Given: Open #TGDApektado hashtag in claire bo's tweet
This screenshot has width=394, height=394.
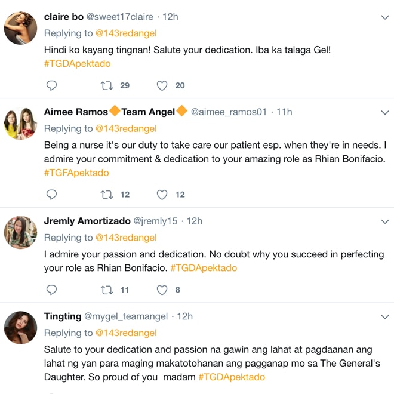Looking at the screenshot, I should pos(78,64).
